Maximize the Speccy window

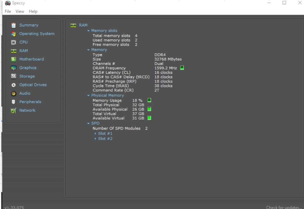pyautogui.click(x=284, y=3)
